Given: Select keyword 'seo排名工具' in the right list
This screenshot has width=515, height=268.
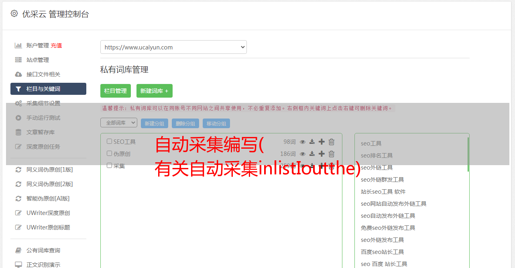Looking at the screenshot, I should (x=377, y=155).
